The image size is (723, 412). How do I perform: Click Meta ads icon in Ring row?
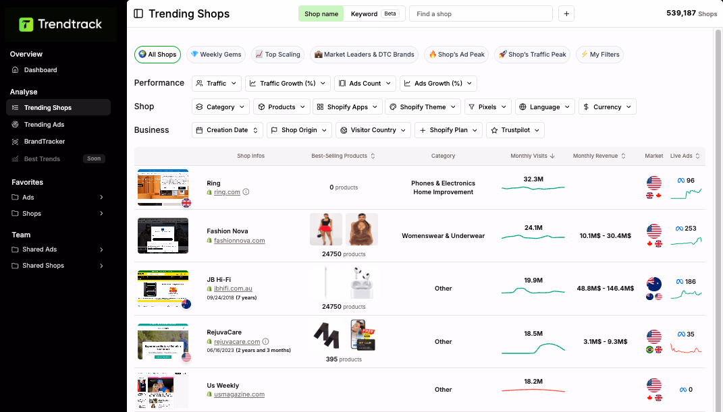[681, 181]
